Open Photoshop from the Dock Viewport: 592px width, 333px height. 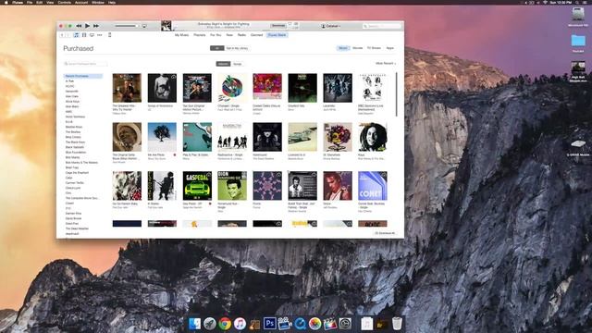click(269, 324)
